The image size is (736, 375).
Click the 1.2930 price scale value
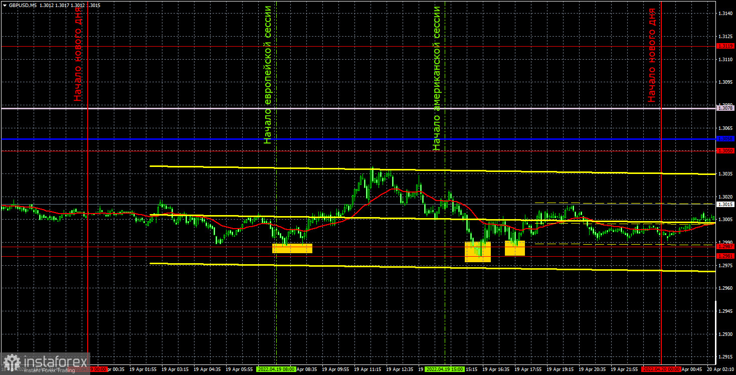coord(725,334)
